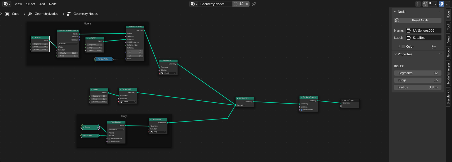Select the Moons frame label
The width and height of the screenshot is (452, 162).
[87, 24]
